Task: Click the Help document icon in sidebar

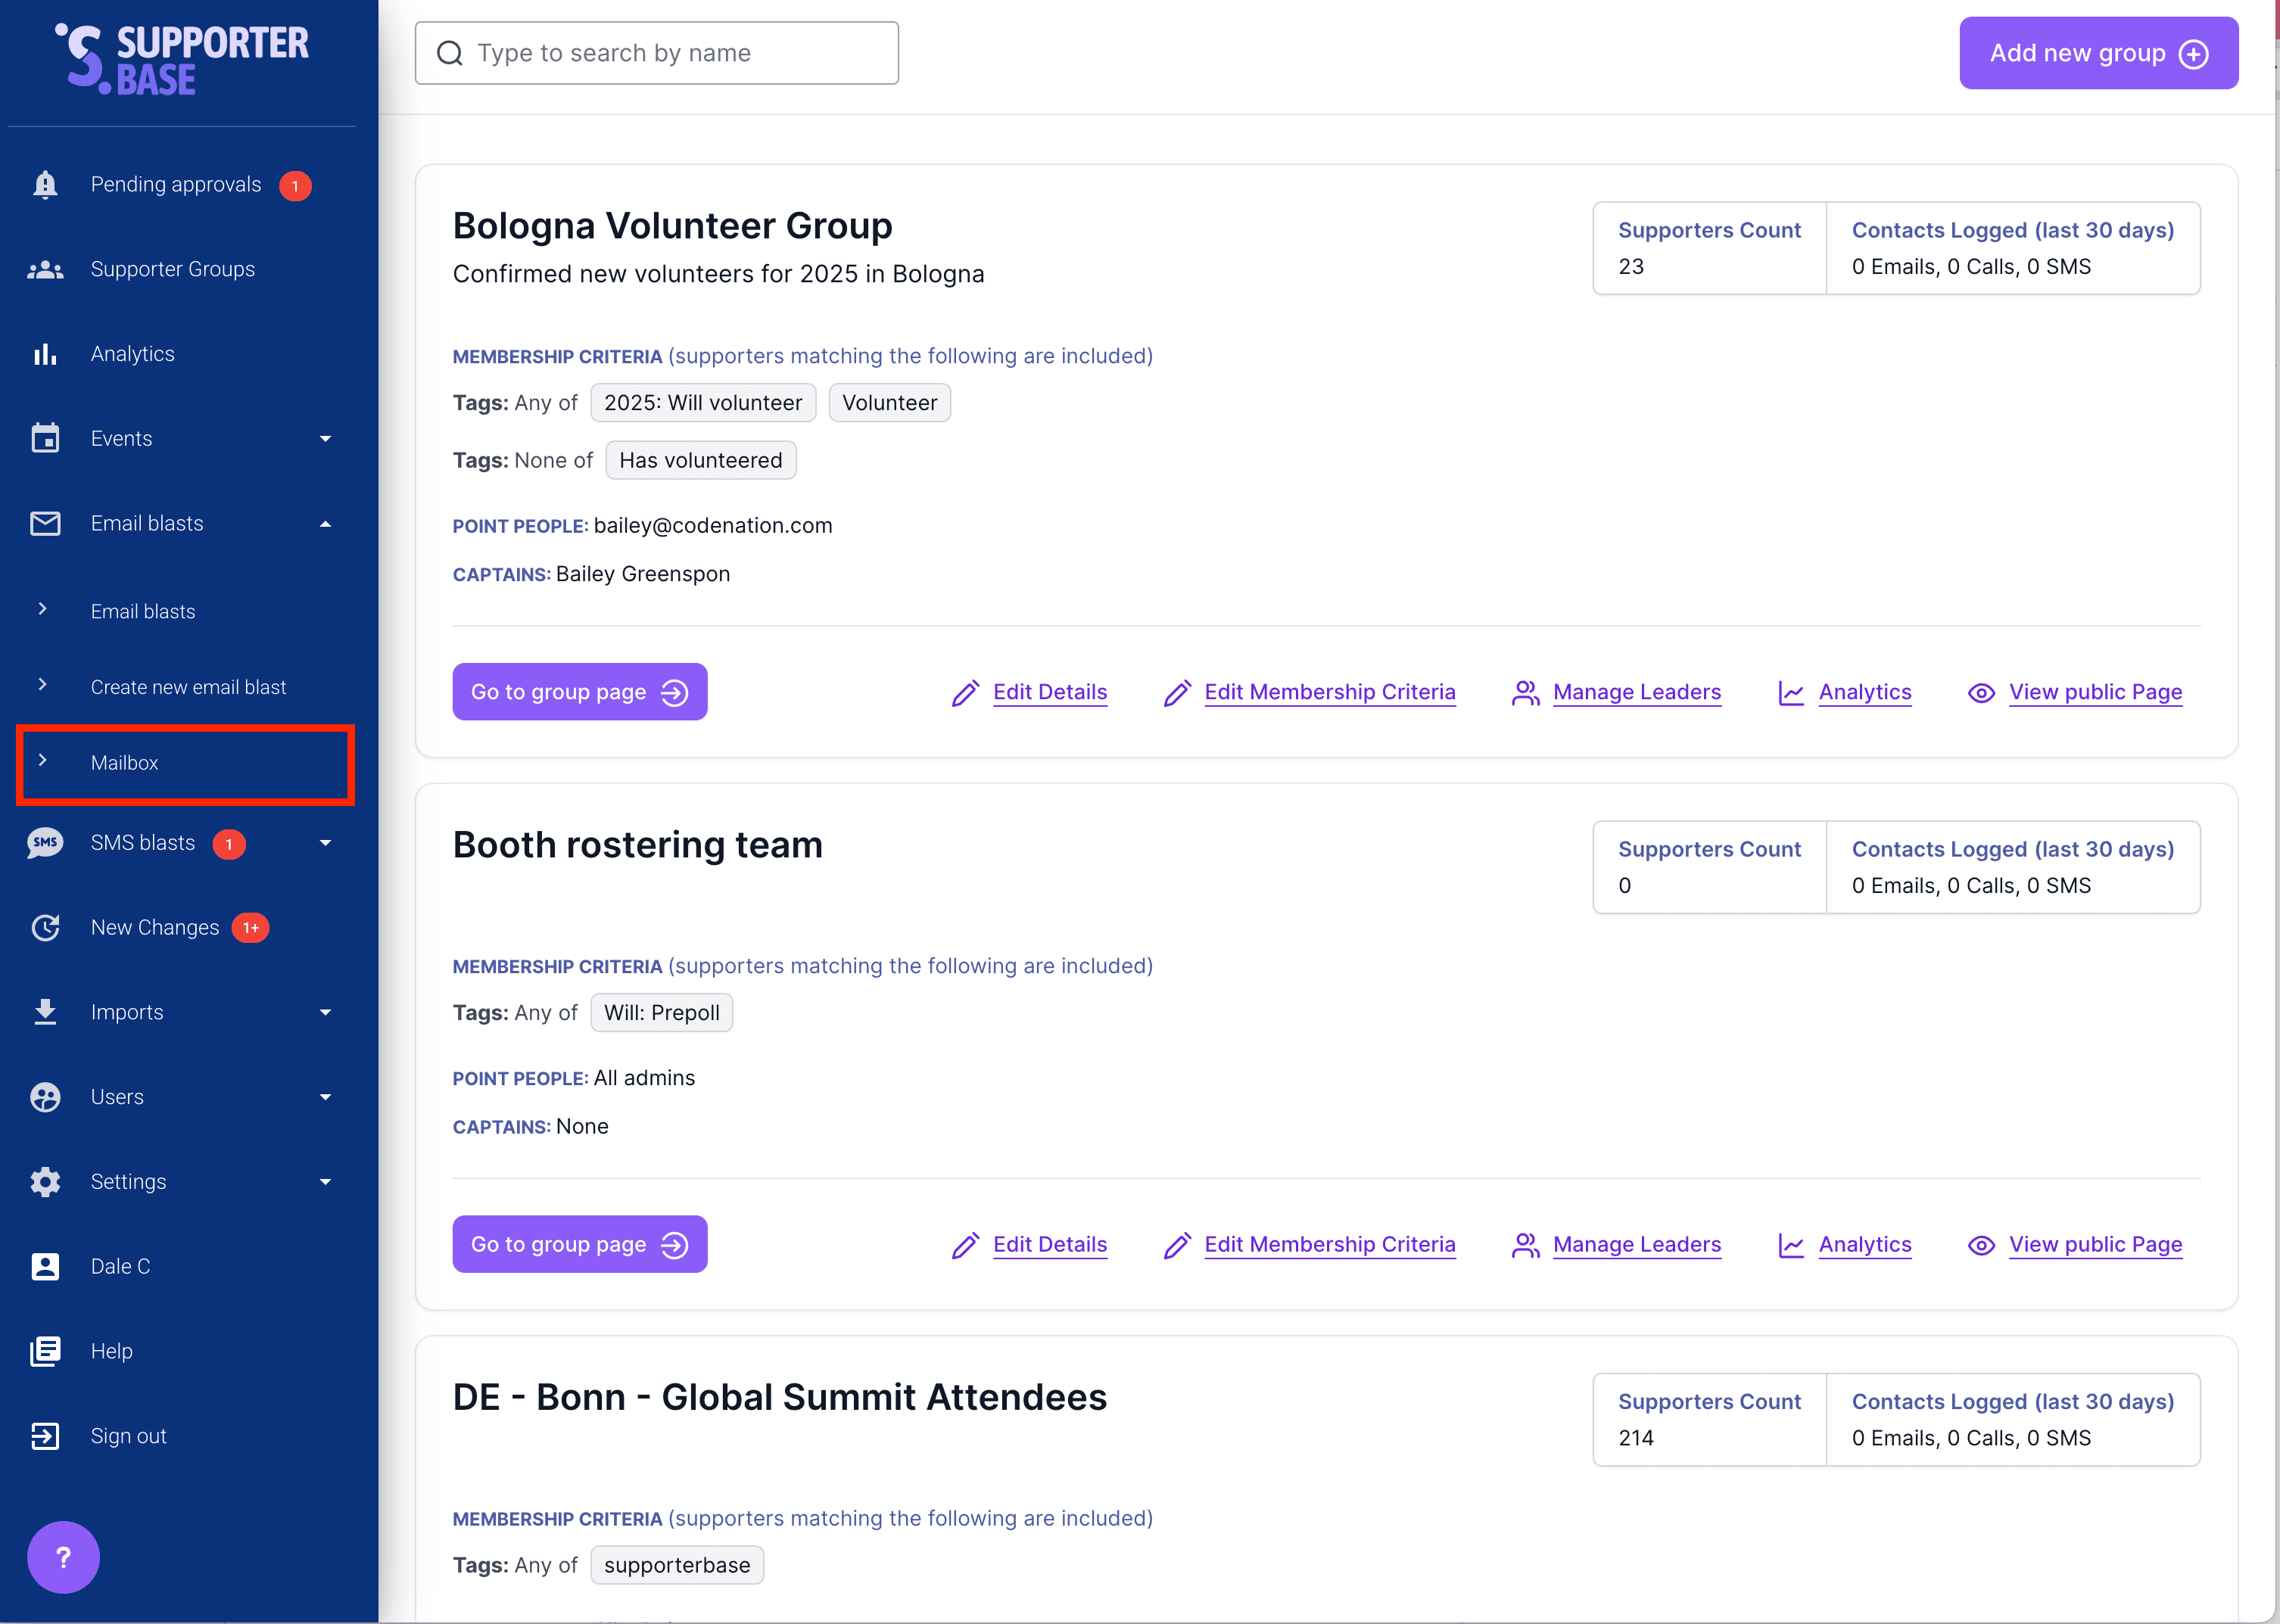Action: pyautogui.click(x=45, y=1351)
